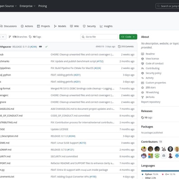The image size is (179, 179).
Task: Click the Code of conduct heart icon
Action: pyautogui.click(x=142, y=64)
